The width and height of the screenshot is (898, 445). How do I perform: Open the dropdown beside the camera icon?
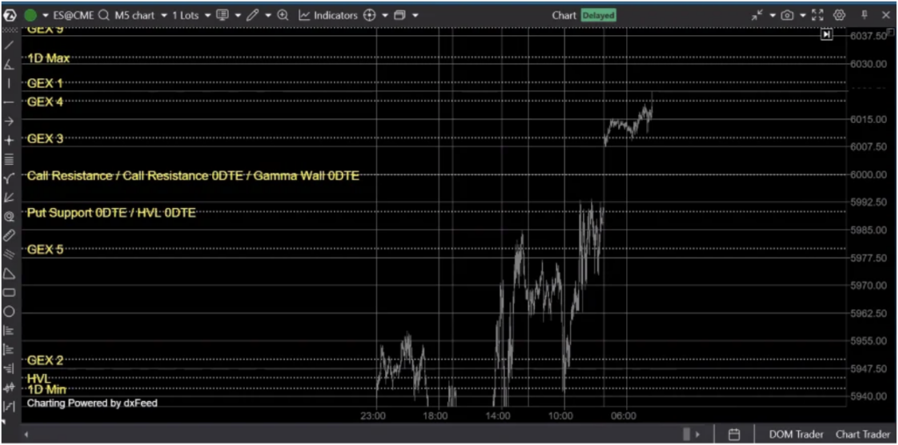803,16
